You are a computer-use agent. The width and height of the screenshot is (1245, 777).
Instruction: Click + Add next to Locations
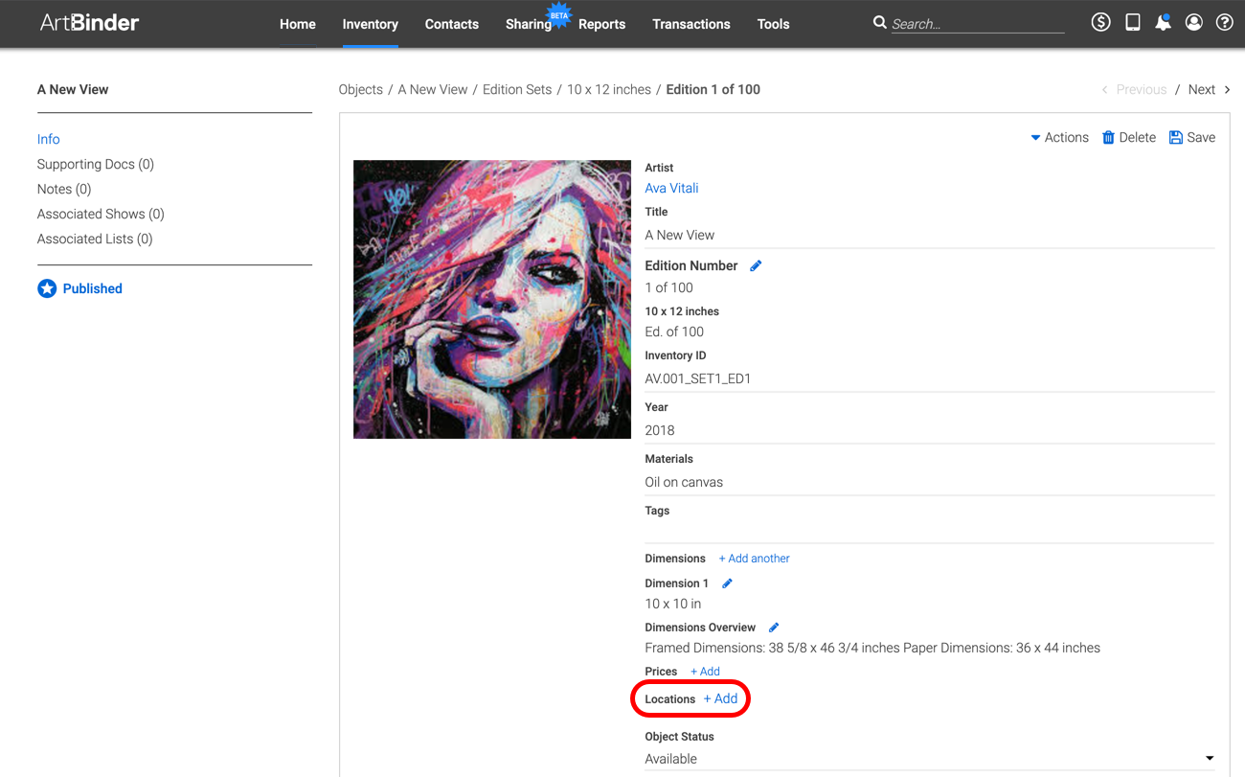pyautogui.click(x=721, y=698)
